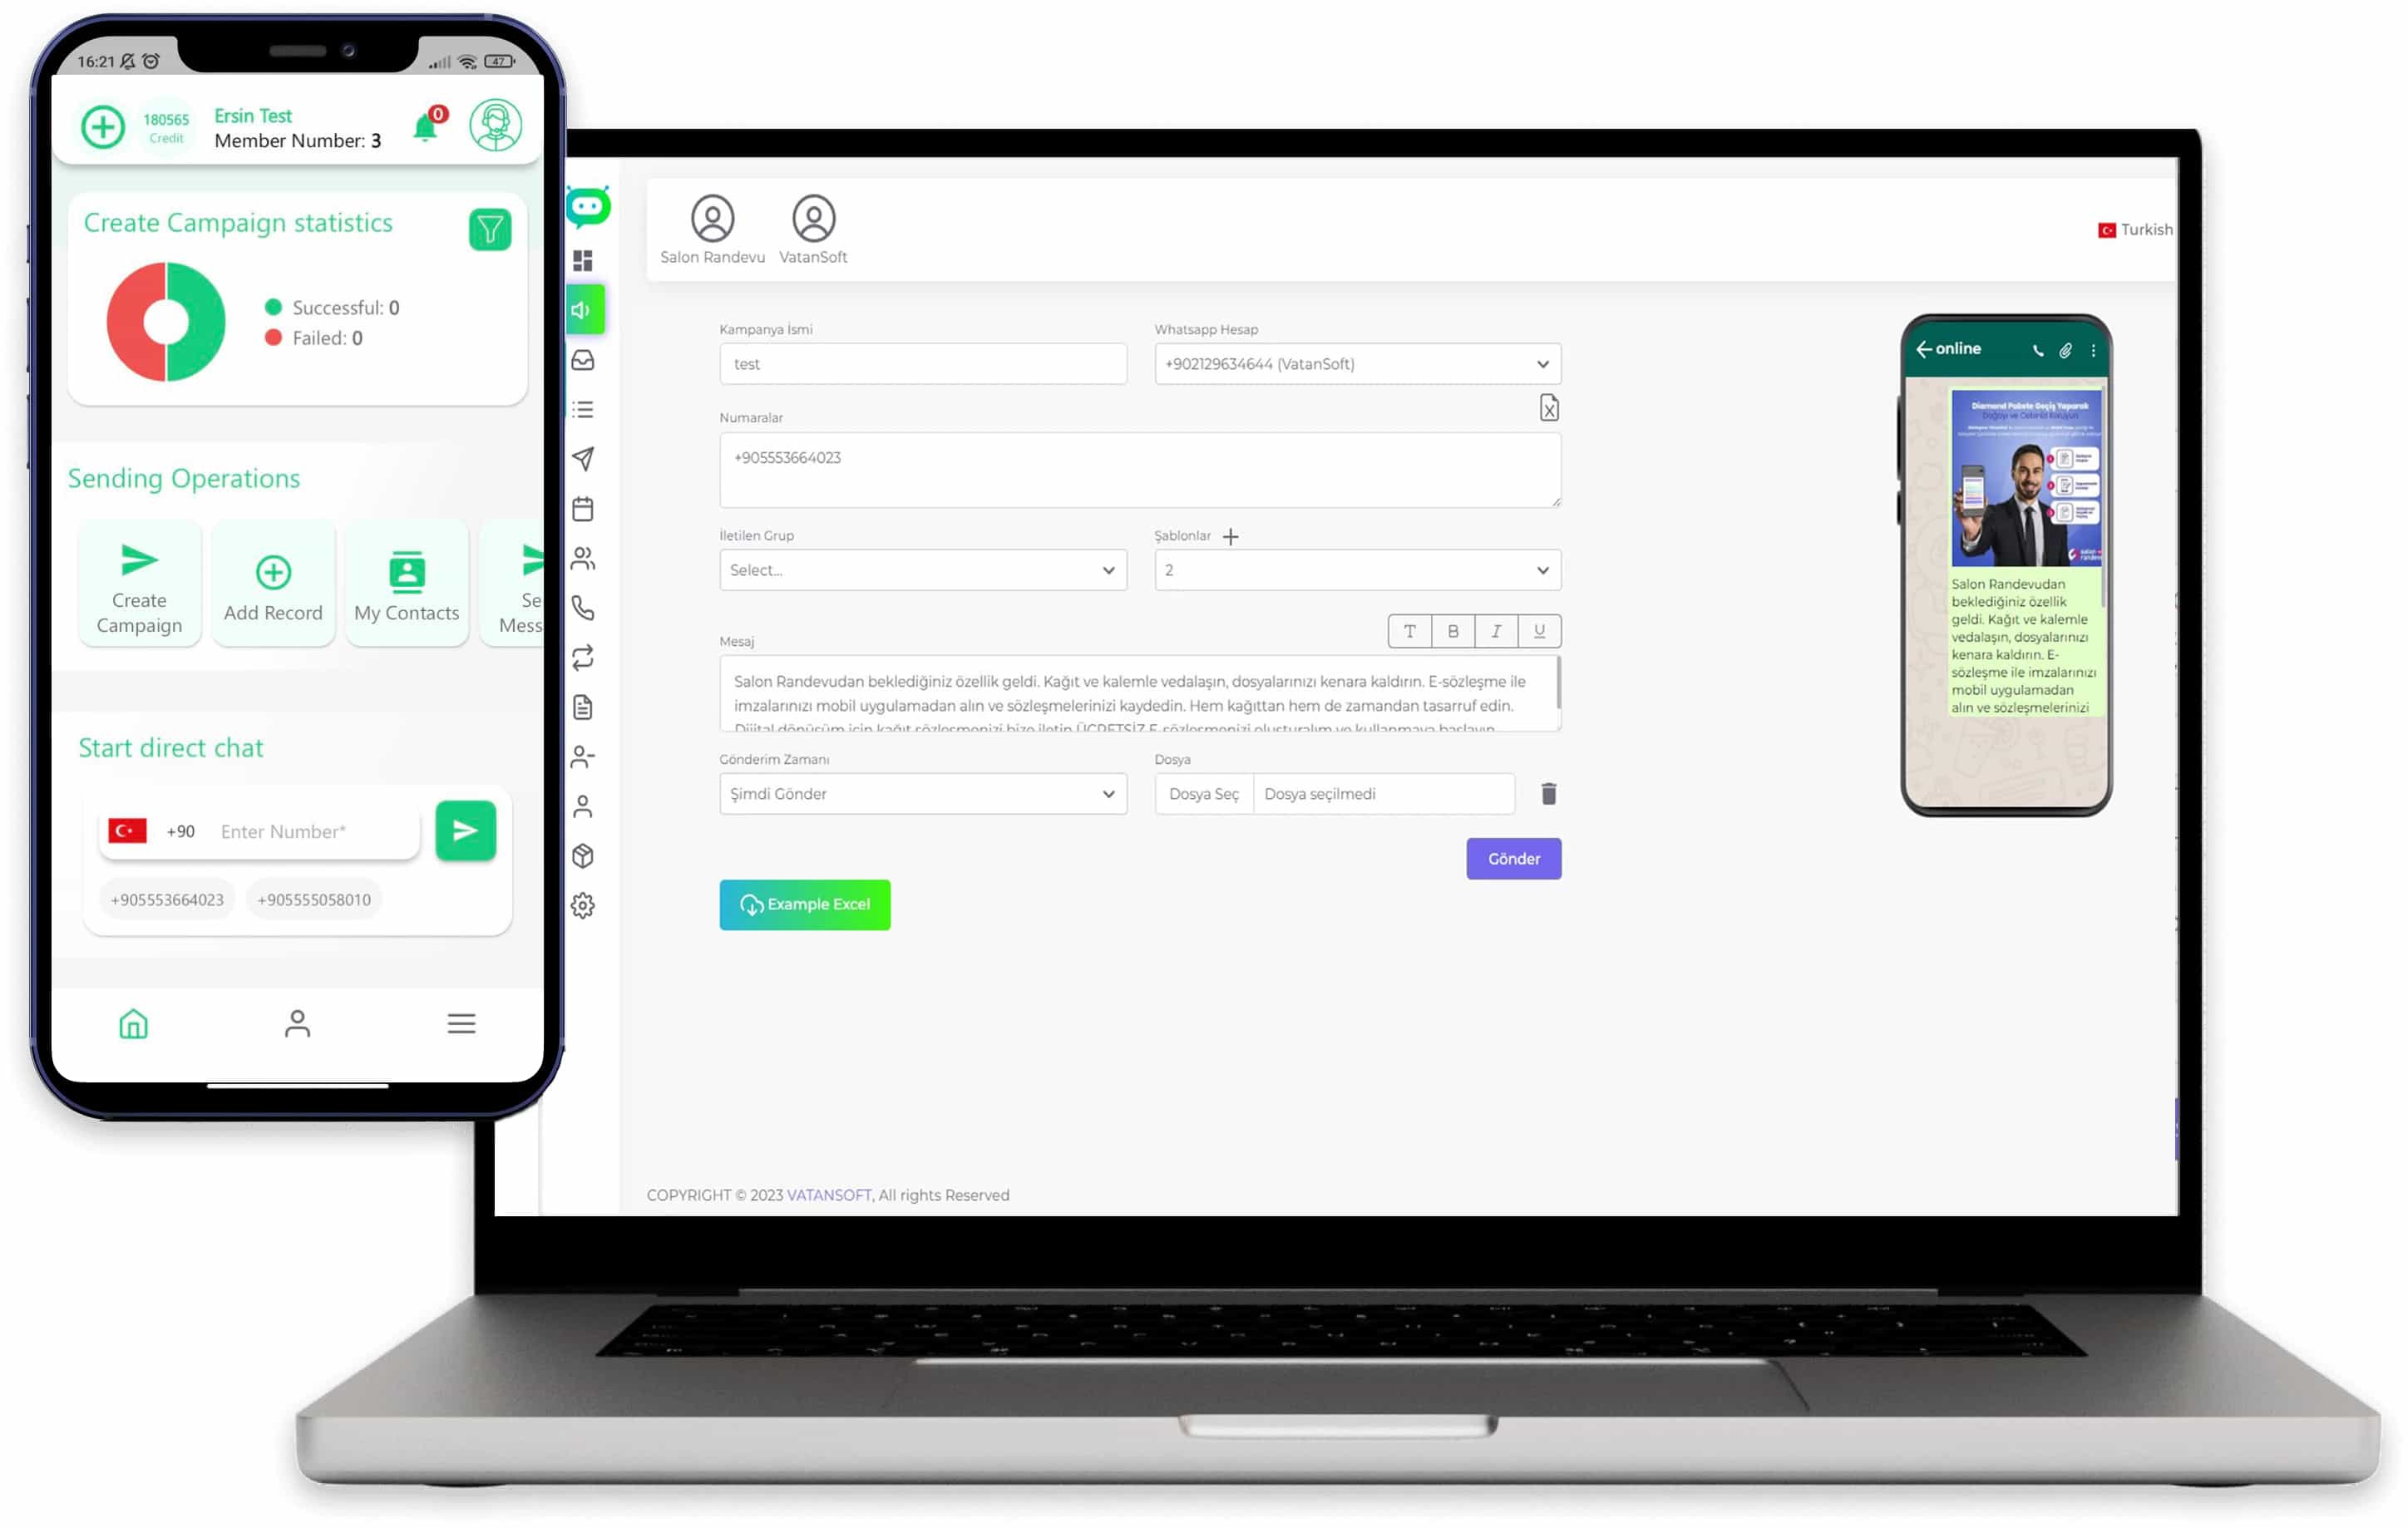Click the underline formatting icon in Mesaj toolbar
Viewport: 2408px width, 1528px height.
pos(1537,632)
